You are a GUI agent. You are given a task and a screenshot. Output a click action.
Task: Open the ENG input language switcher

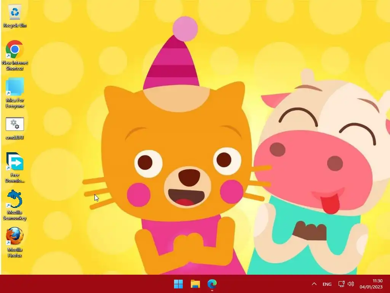point(327,284)
